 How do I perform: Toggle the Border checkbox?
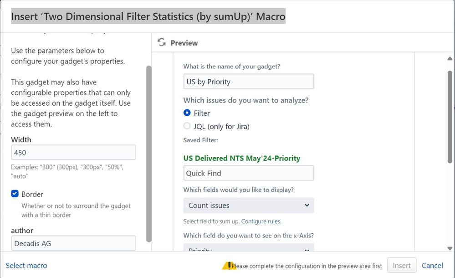[x=15, y=194]
